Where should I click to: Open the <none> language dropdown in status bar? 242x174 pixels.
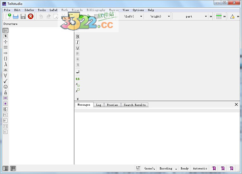pos(150,168)
